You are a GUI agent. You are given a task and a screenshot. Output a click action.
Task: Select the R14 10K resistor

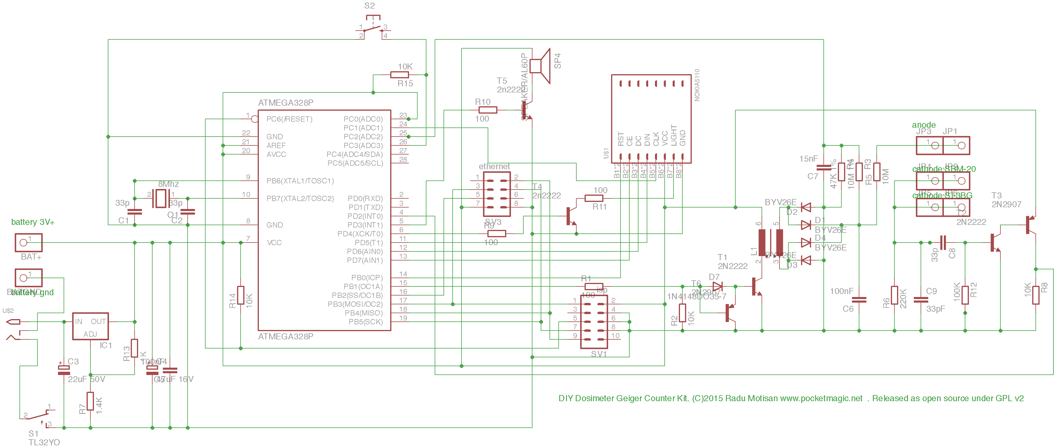tap(241, 296)
